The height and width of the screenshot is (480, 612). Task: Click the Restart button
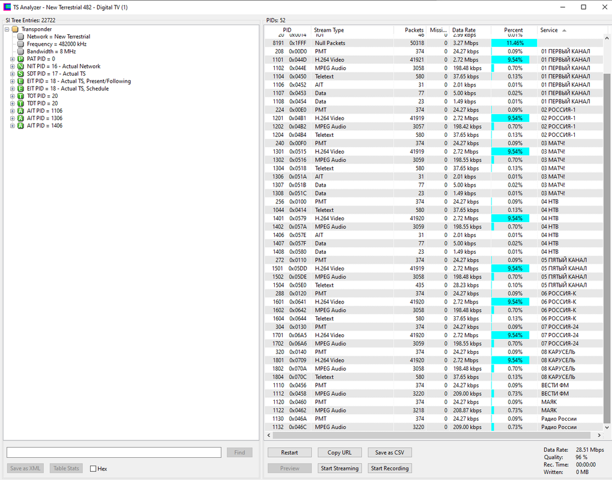coord(290,452)
